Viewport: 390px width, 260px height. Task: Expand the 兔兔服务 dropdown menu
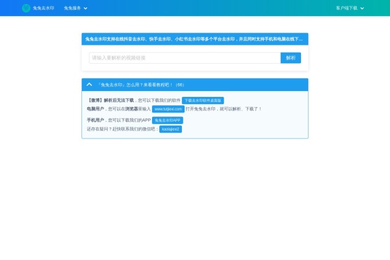73,8
